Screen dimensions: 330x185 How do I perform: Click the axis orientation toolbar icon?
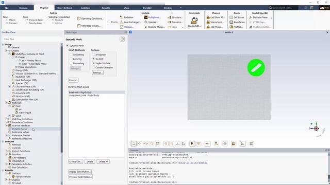coord(177,143)
